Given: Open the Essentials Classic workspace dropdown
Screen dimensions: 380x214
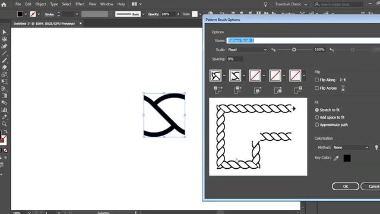Looking at the screenshot, I should tap(291, 4).
